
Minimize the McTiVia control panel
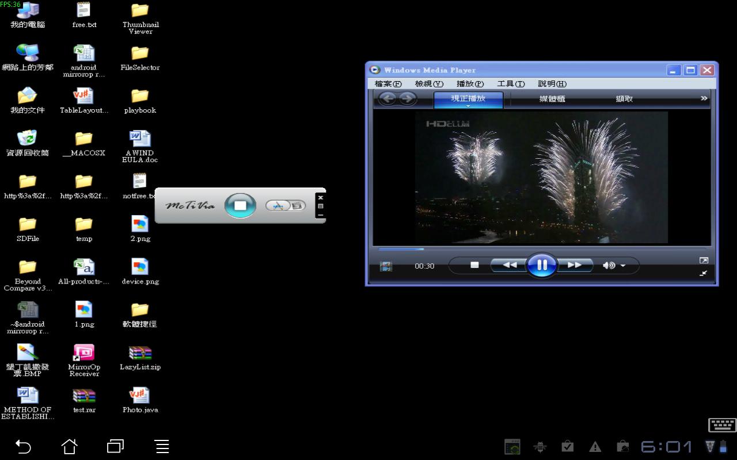pos(321,215)
